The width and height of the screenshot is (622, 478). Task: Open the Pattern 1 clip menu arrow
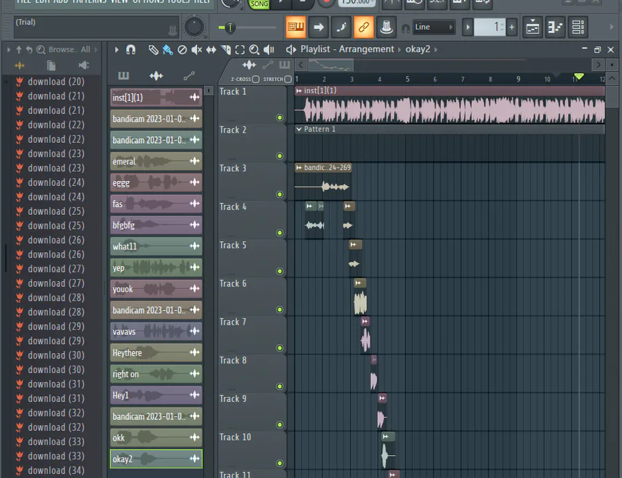pos(299,129)
